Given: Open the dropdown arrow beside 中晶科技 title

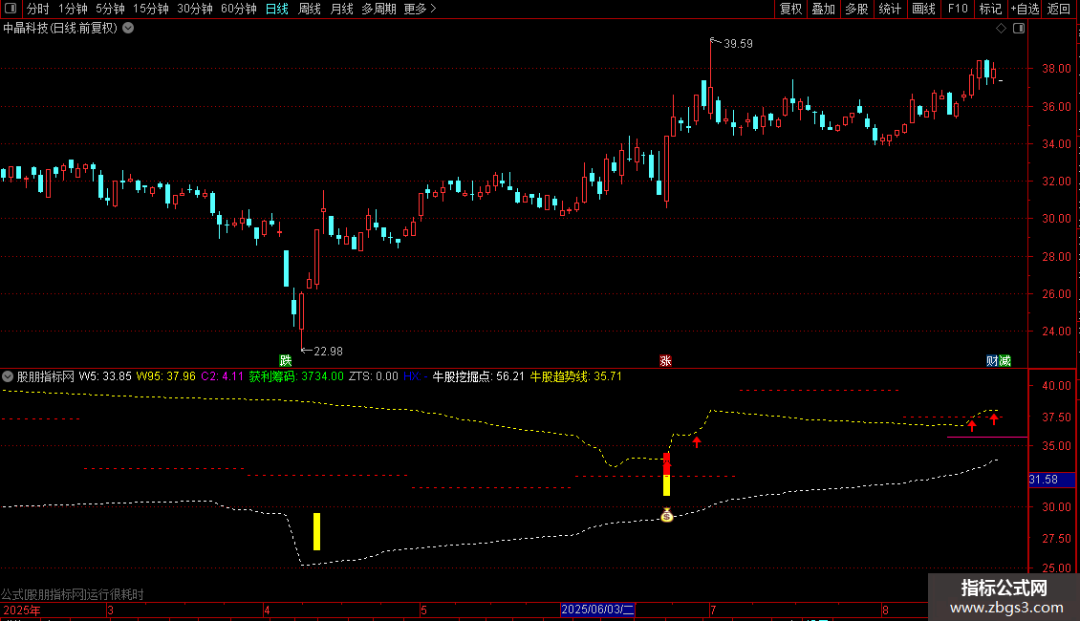Looking at the screenshot, I should (x=128, y=29).
